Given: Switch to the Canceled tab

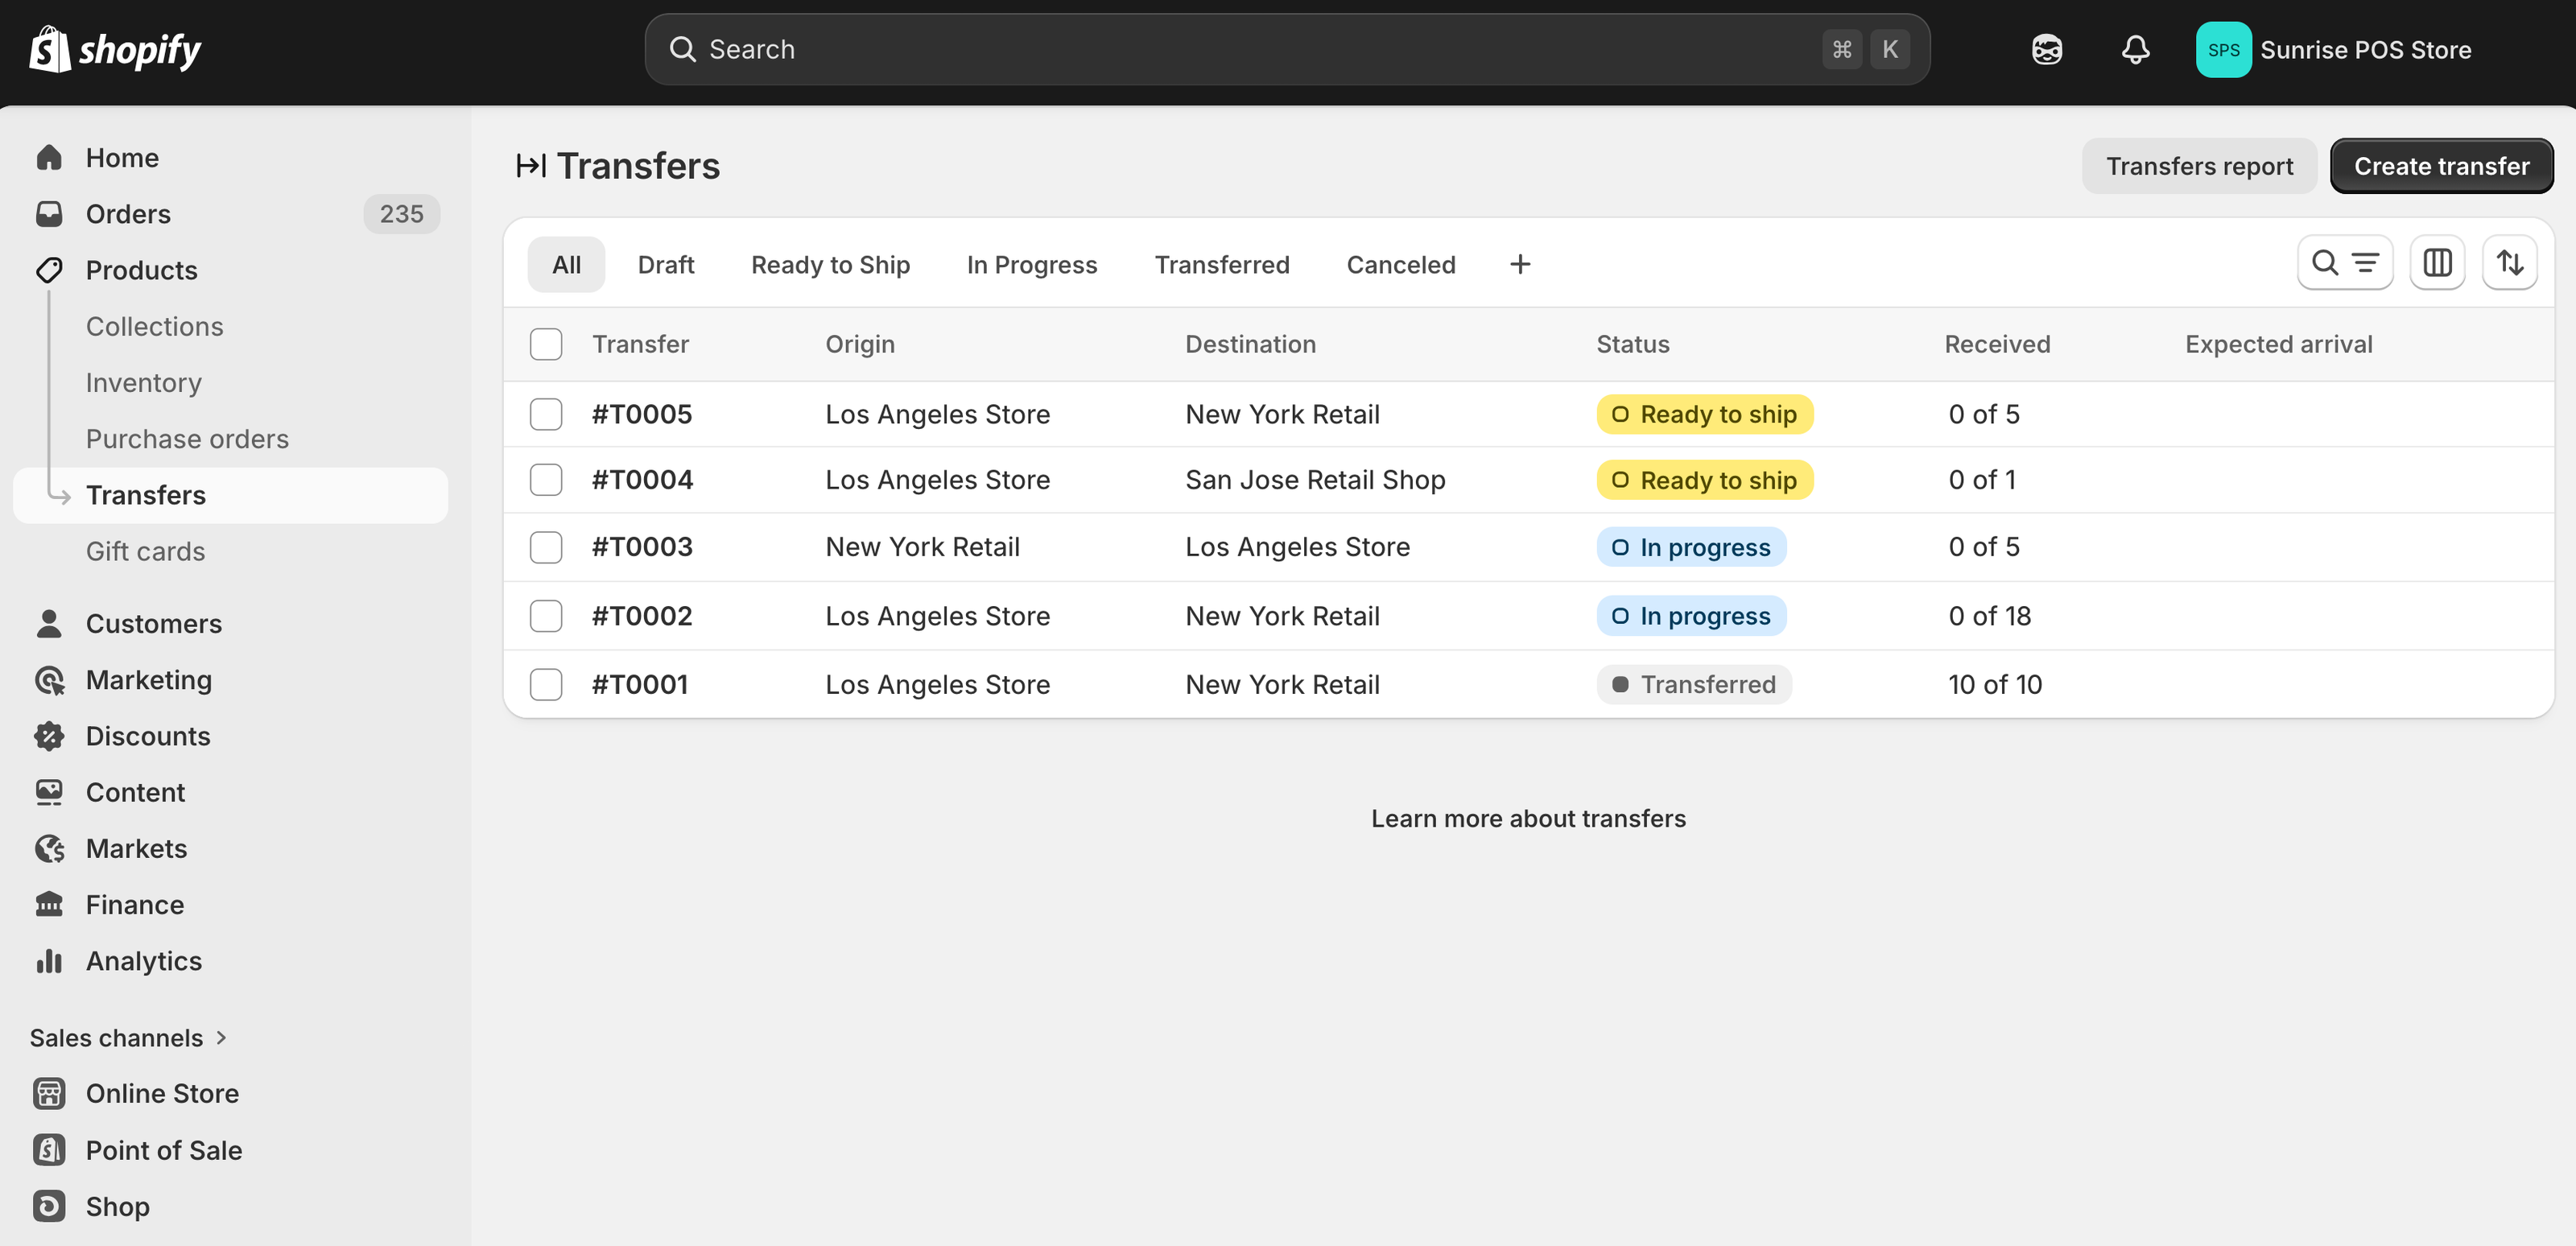Looking at the screenshot, I should pos(1401,264).
